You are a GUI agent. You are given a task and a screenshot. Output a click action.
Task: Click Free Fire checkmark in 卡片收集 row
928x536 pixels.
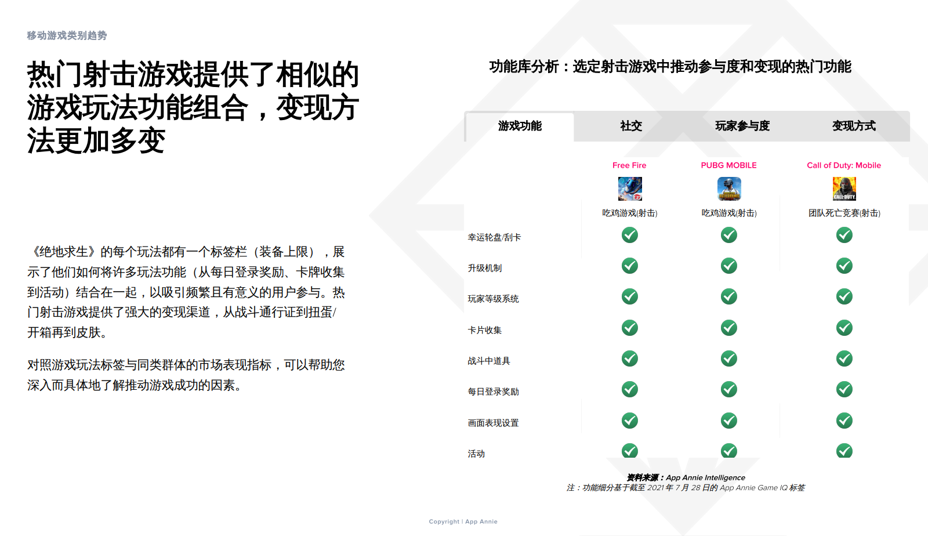(630, 328)
